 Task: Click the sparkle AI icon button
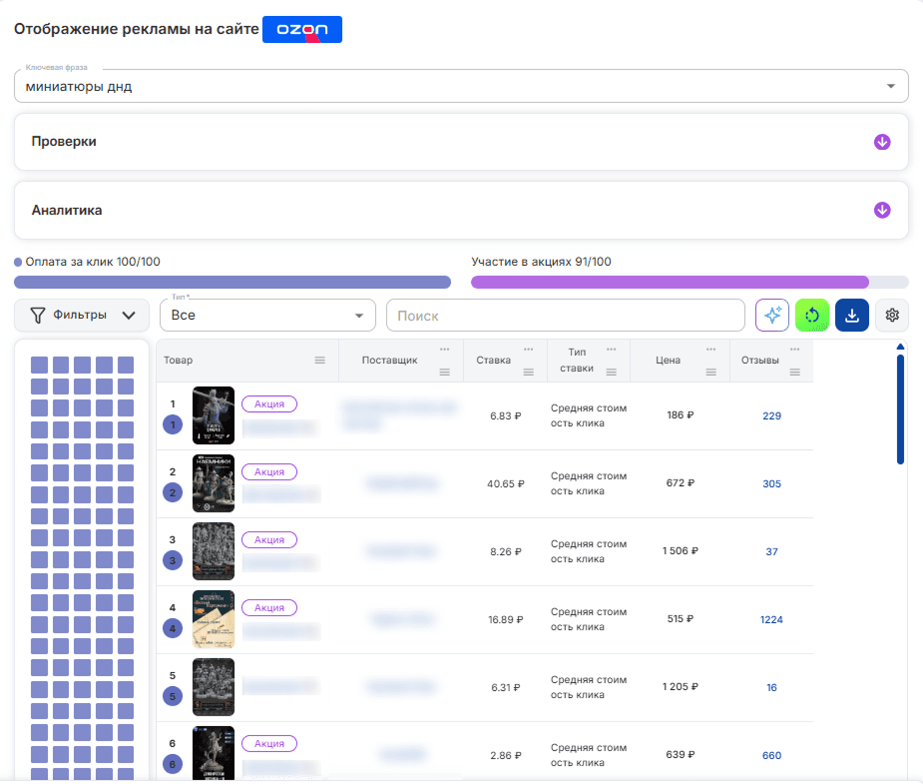point(771,316)
